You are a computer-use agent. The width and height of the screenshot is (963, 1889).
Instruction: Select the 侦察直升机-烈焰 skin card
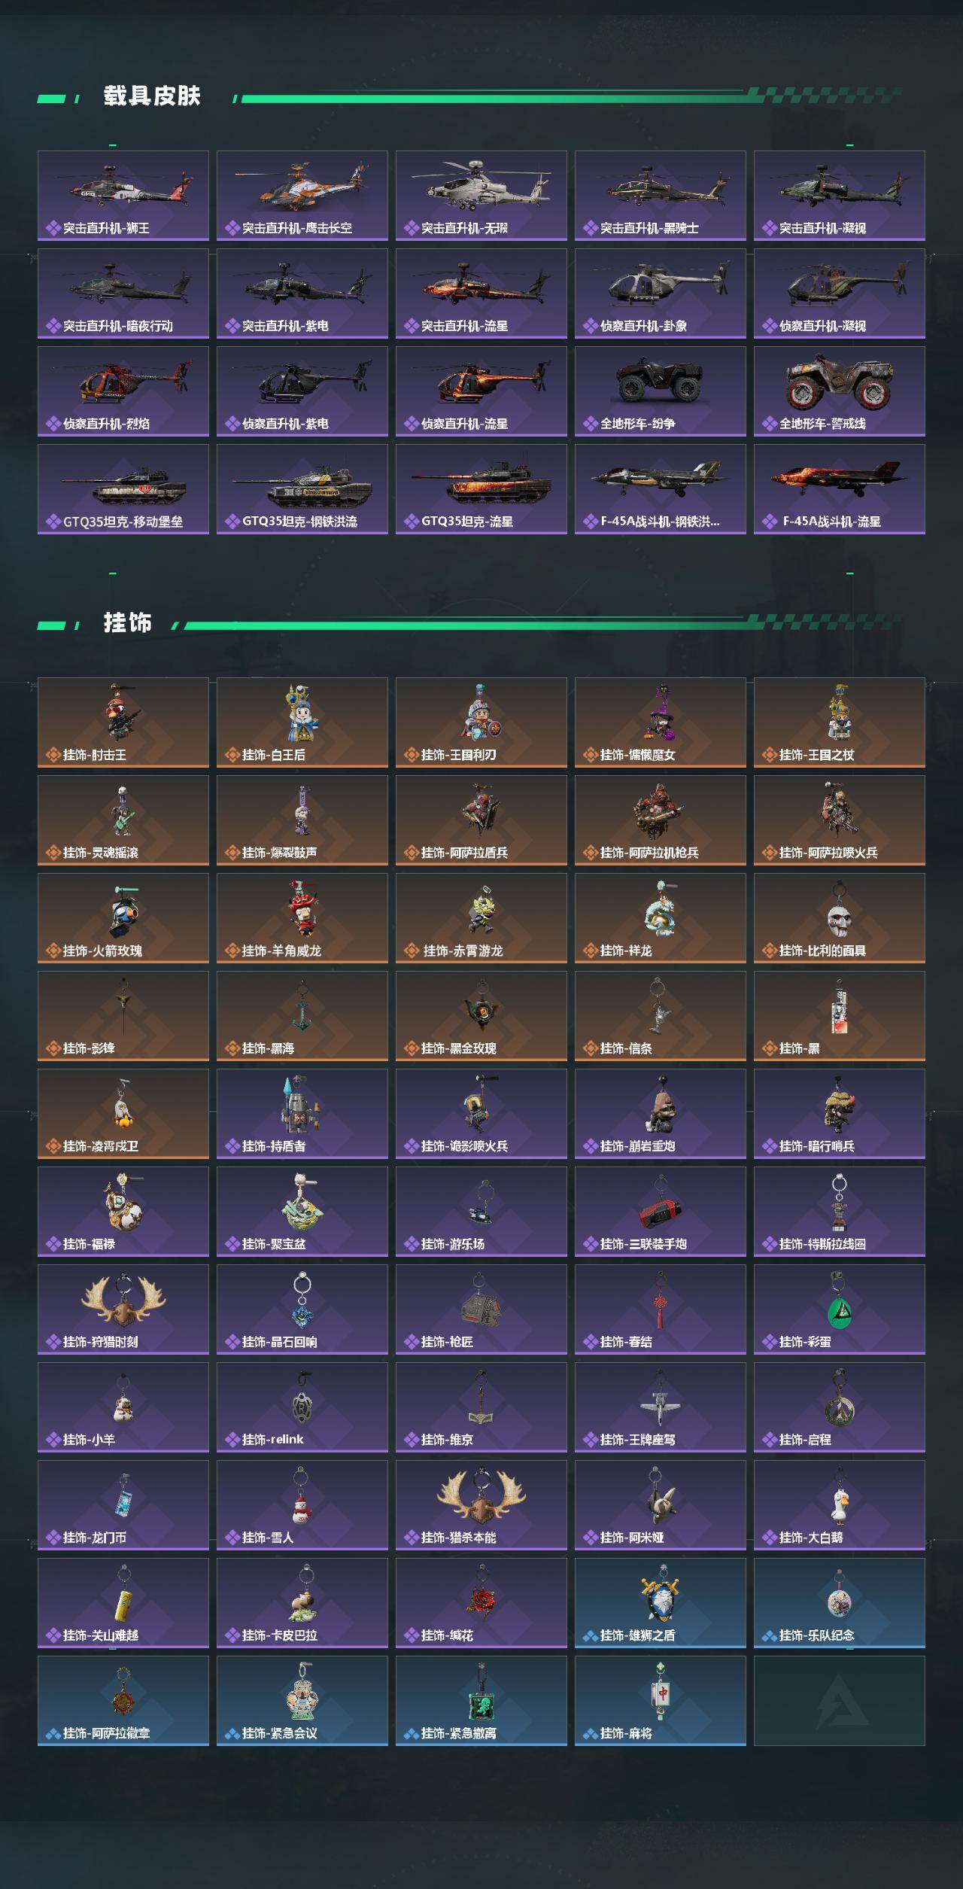[x=123, y=391]
